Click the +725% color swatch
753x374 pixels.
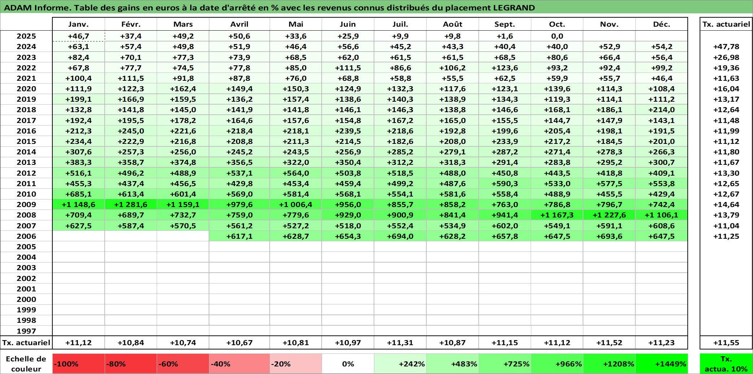pos(505,364)
